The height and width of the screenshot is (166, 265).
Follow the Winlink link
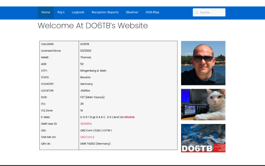click(129, 117)
